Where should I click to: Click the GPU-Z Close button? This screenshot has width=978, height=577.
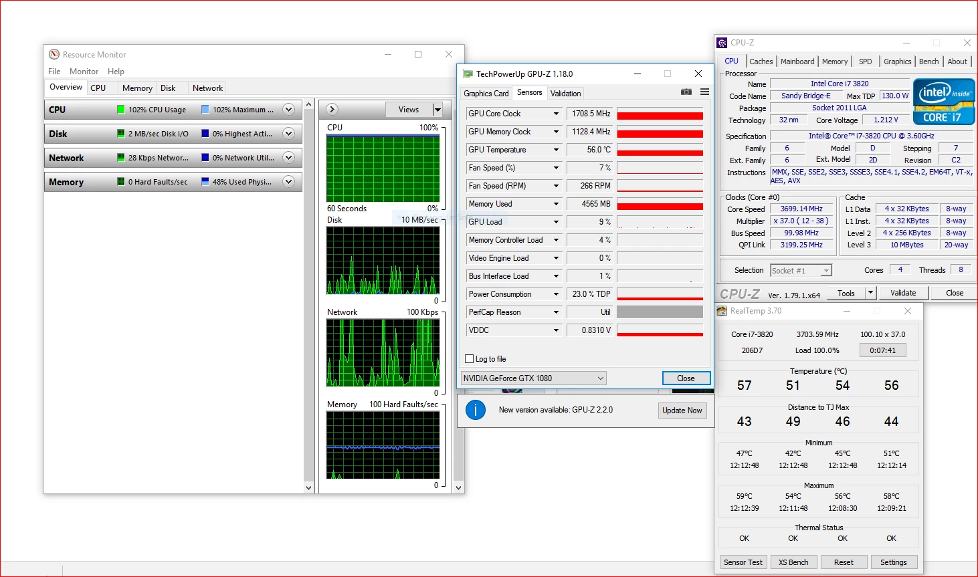tap(686, 378)
